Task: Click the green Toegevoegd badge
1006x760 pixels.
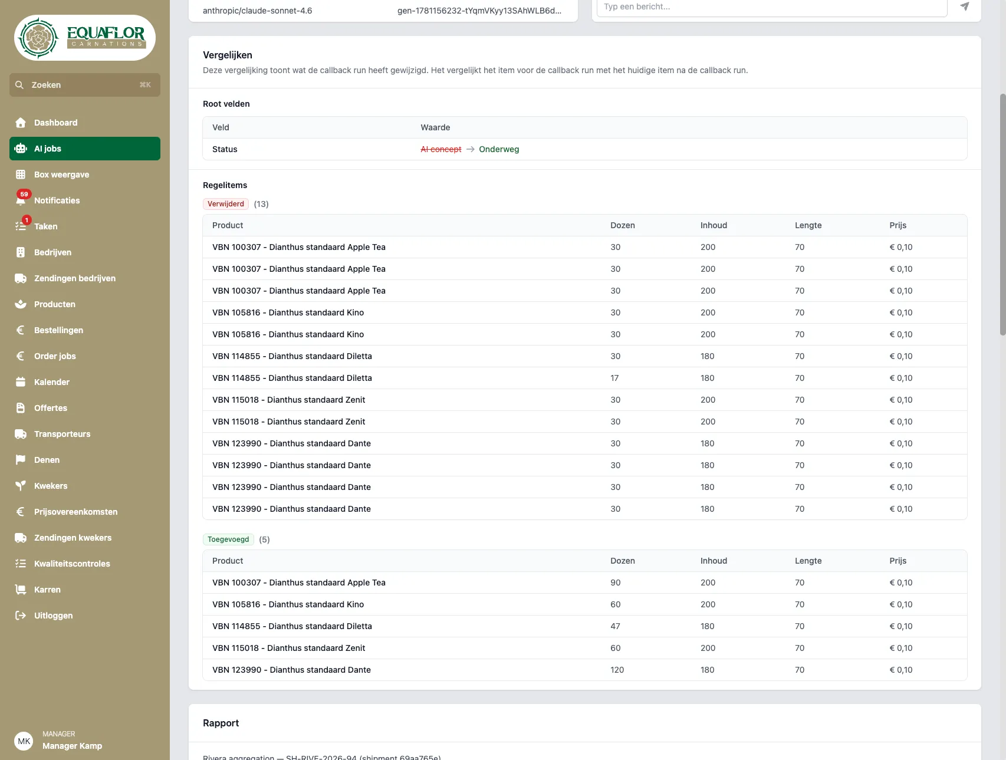Action: point(228,539)
